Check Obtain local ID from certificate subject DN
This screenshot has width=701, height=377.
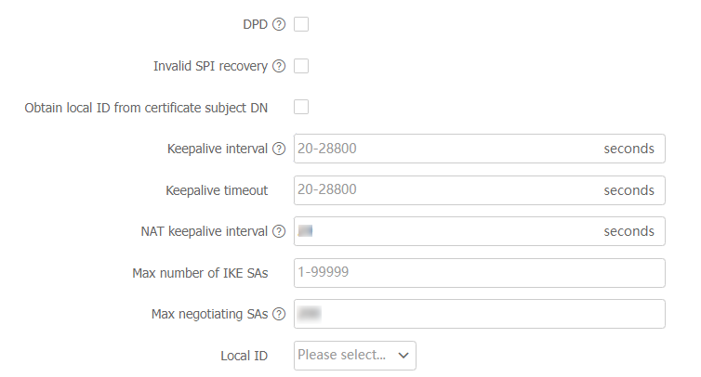tap(301, 107)
